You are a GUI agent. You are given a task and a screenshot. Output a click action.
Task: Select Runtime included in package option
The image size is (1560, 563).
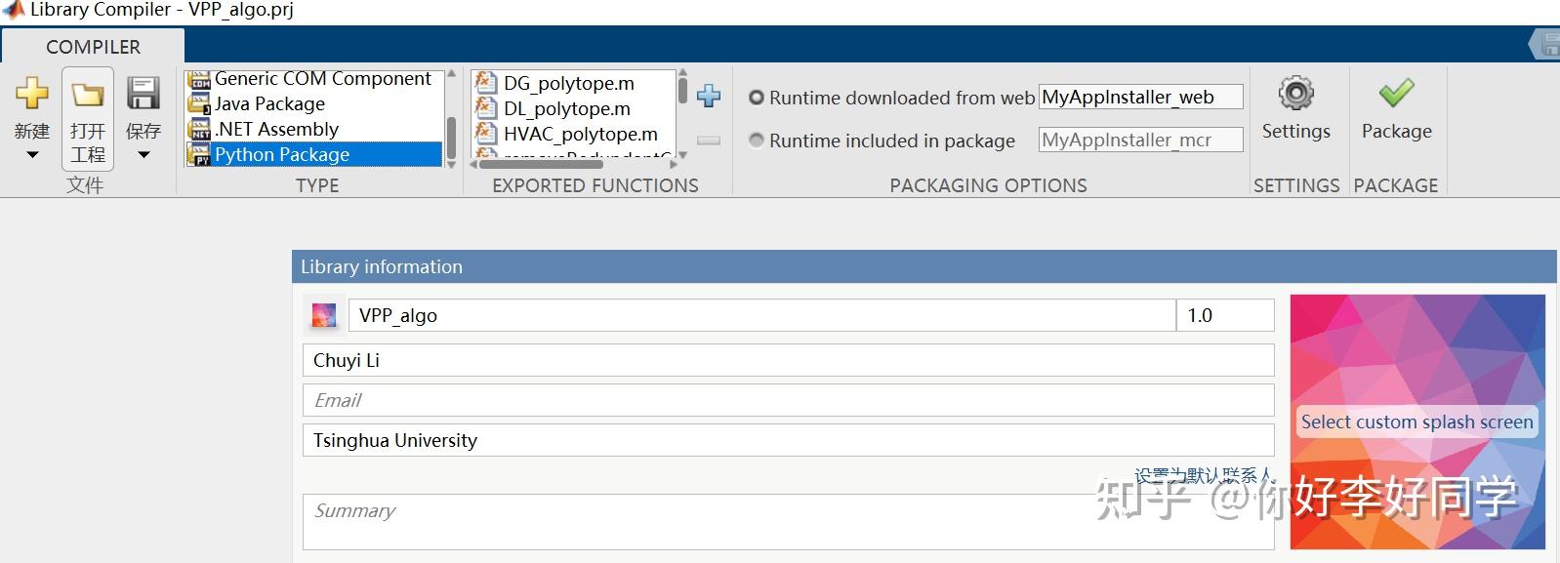tap(757, 141)
